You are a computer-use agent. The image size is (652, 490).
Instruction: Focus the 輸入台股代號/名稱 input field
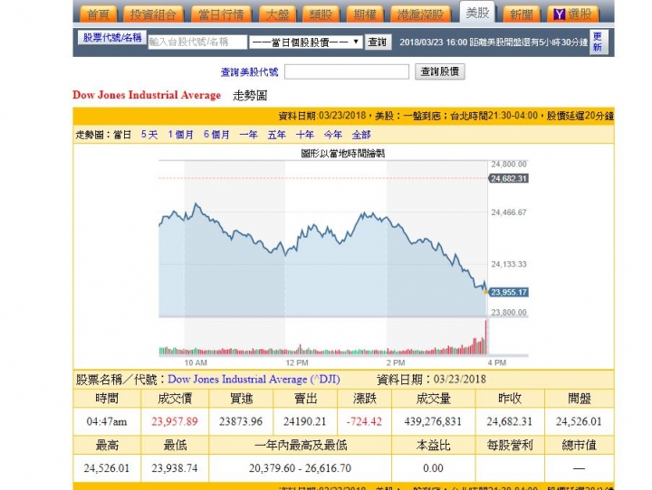[x=197, y=42]
